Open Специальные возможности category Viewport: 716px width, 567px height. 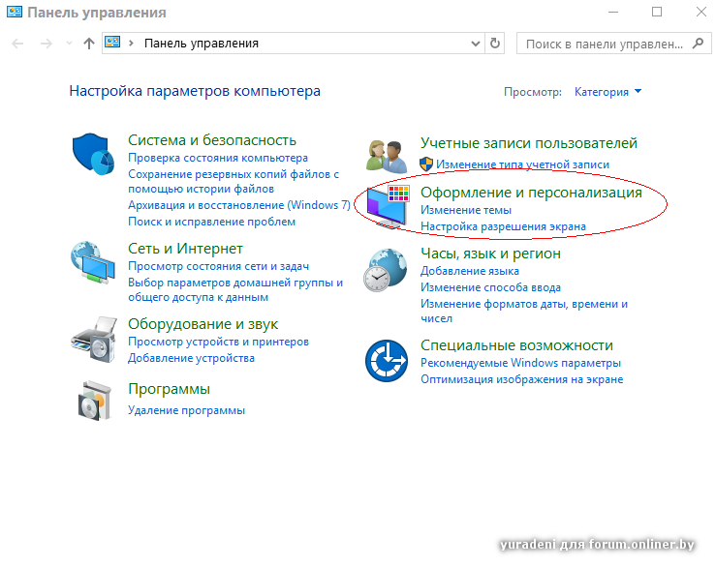click(516, 345)
